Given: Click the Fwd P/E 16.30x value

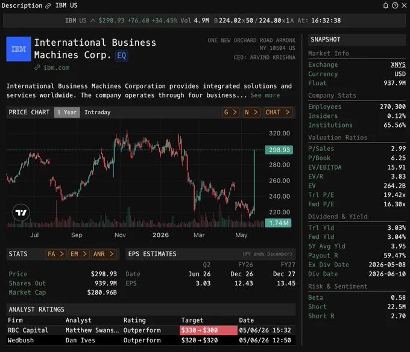Looking at the screenshot, I should pos(394,204).
